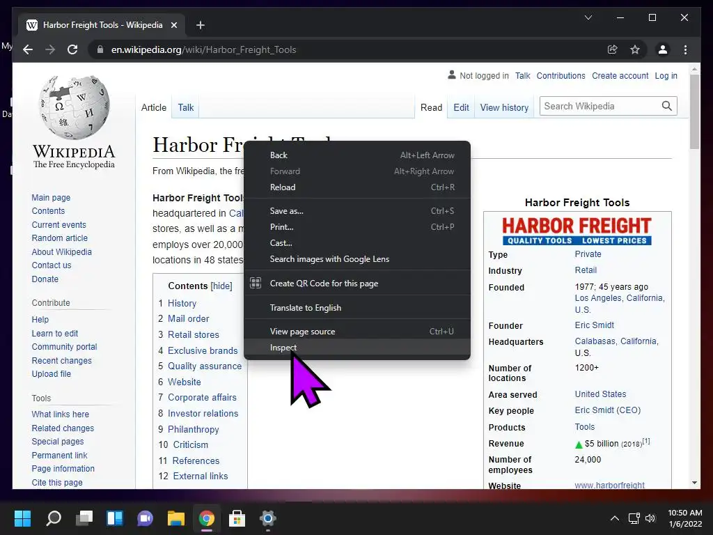Screen dimensions: 713x535
Task: Click the network tray icon
Action: point(634,518)
